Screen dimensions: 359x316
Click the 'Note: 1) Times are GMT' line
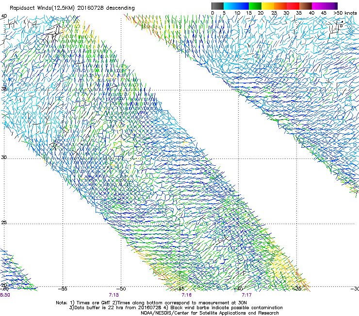[151, 303]
